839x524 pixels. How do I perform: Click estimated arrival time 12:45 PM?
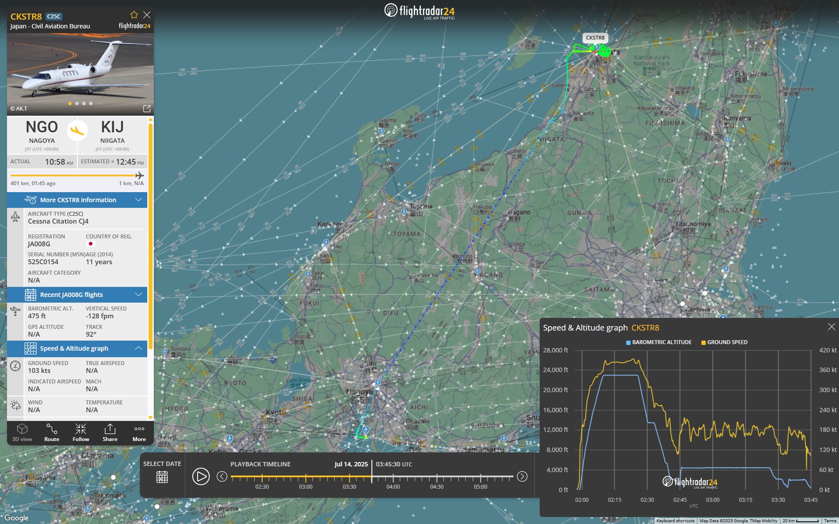pyautogui.click(x=129, y=162)
